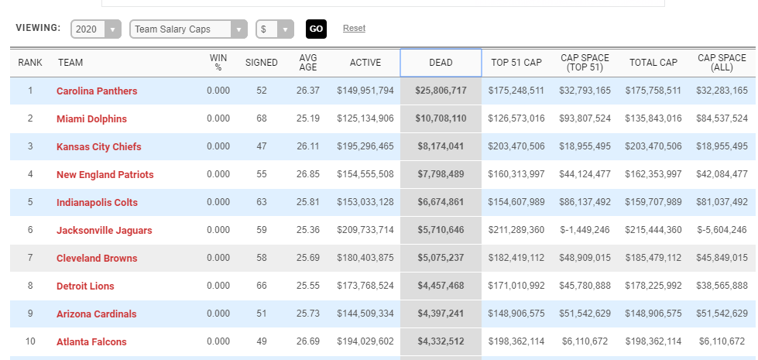Image resolution: width=758 pixels, height=360 pixels.
Task: Click Patriots top 51 cap $160,313,997
Action: pos(516,174)
